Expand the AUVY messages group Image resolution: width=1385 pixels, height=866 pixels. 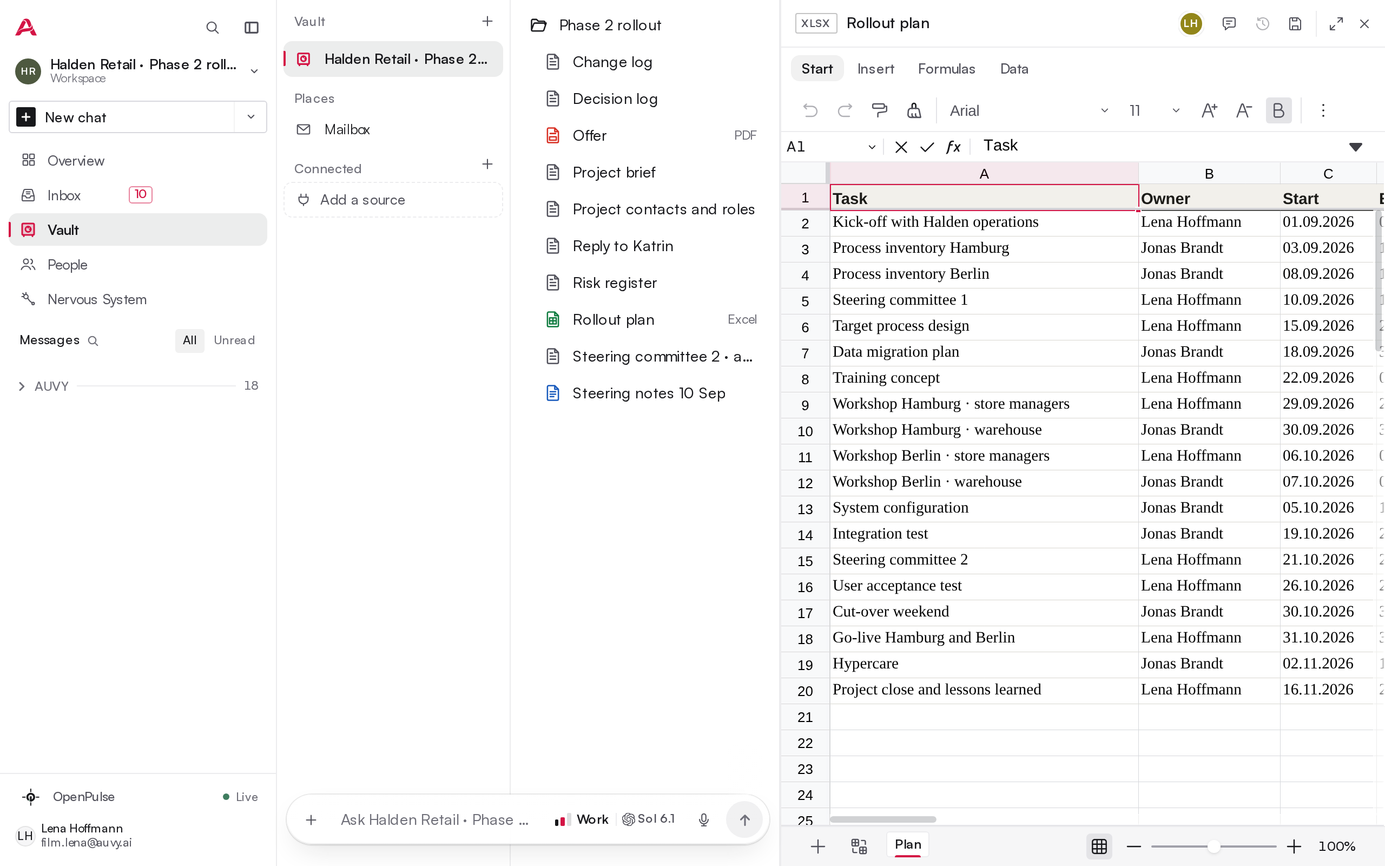click(22, 386)
